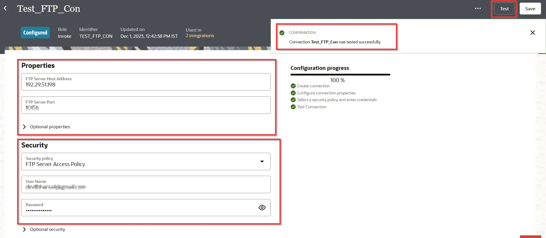Viewport: 546px width, 238px height.
Task: Click the Configured status badge
Action: click(x=35, y=33)
